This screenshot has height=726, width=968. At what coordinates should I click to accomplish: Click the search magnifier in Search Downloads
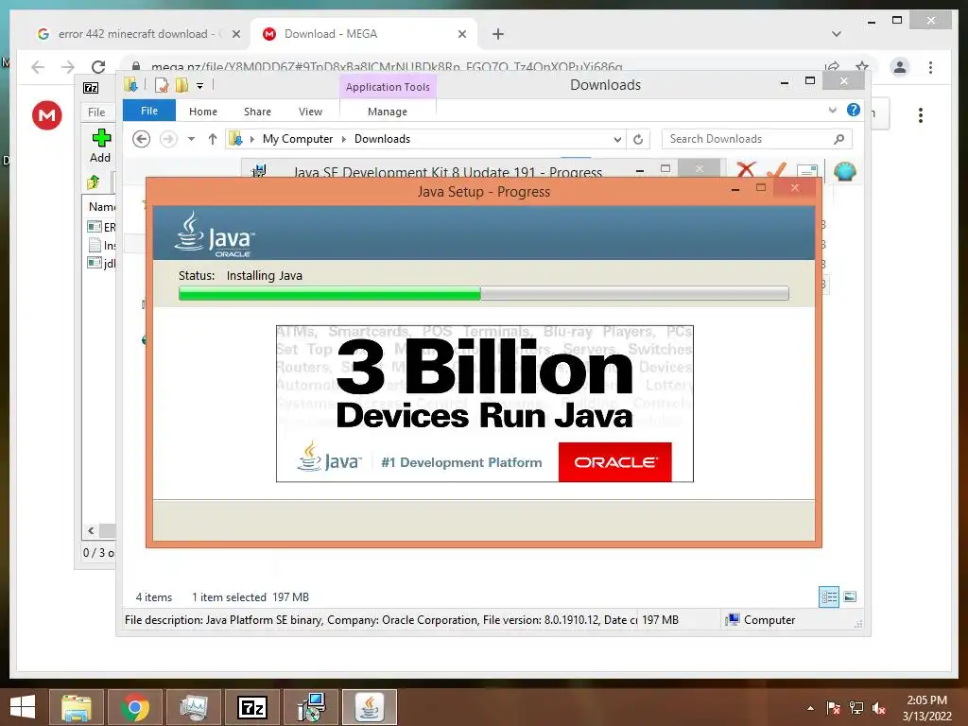838,139
